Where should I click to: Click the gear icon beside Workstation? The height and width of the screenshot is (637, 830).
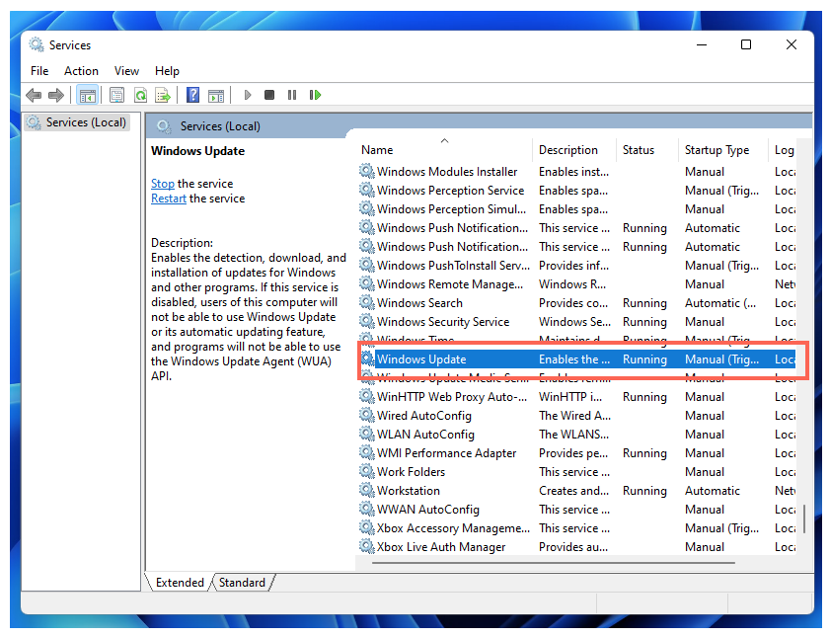coord(366,490)
